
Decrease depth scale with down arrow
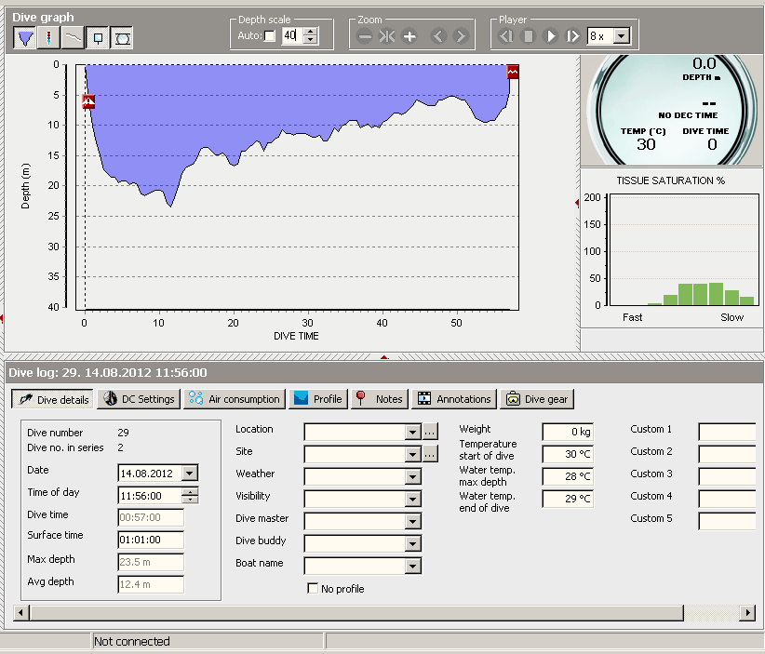coord(310,39)
